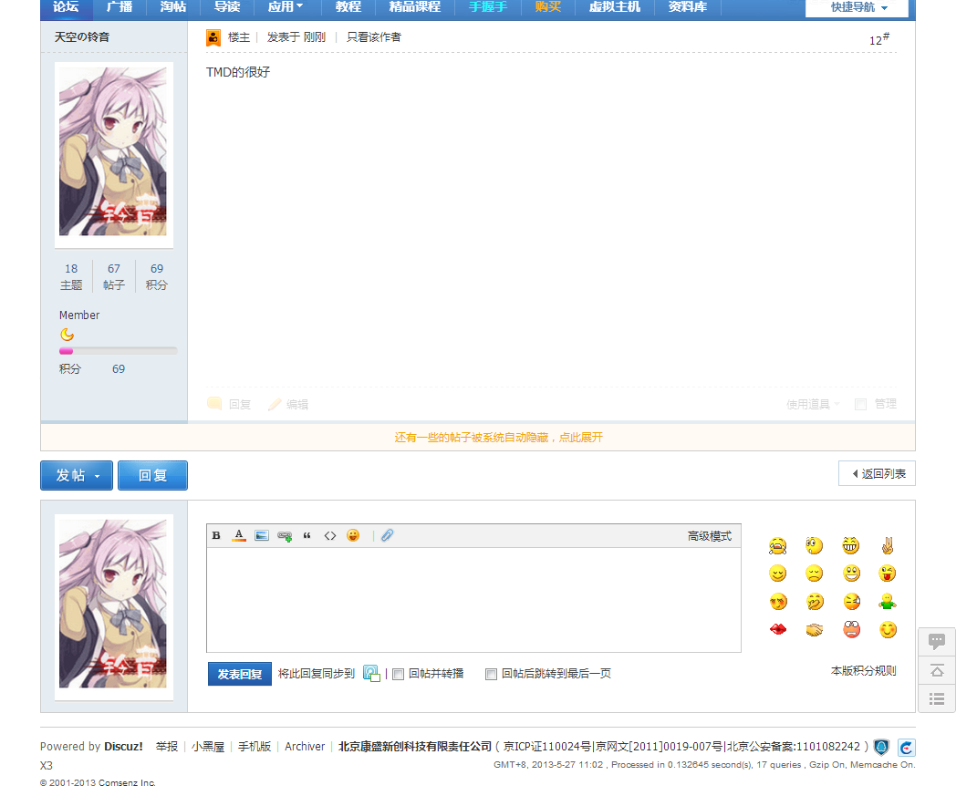The width and height of the screenshot is (977, 796).
Task: Click the yellow moon rank icon
Action: (x=67, y=335)
